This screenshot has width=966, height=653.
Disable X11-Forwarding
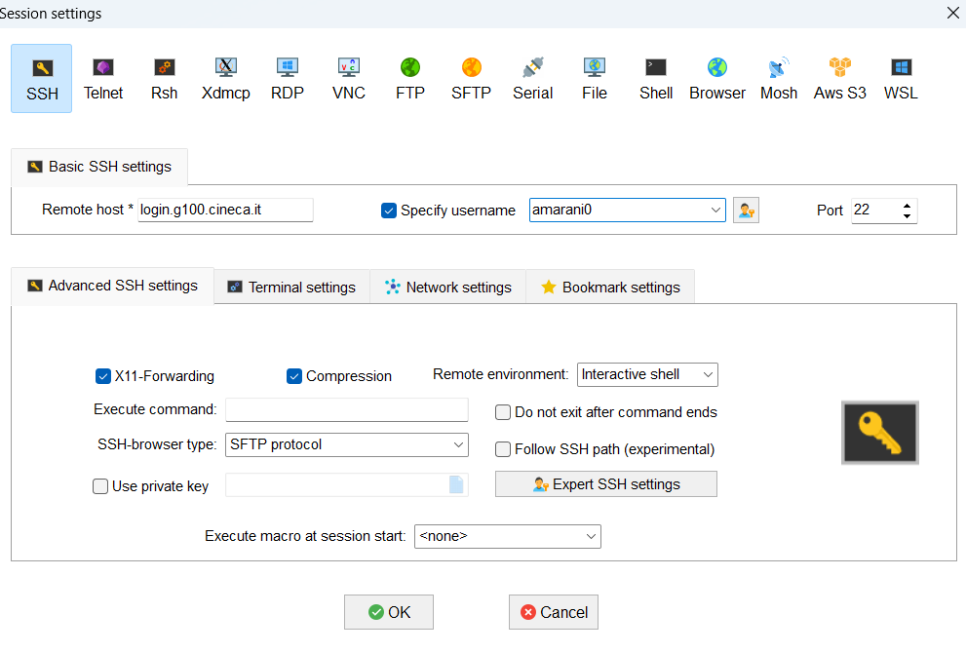tap(103, 376)
